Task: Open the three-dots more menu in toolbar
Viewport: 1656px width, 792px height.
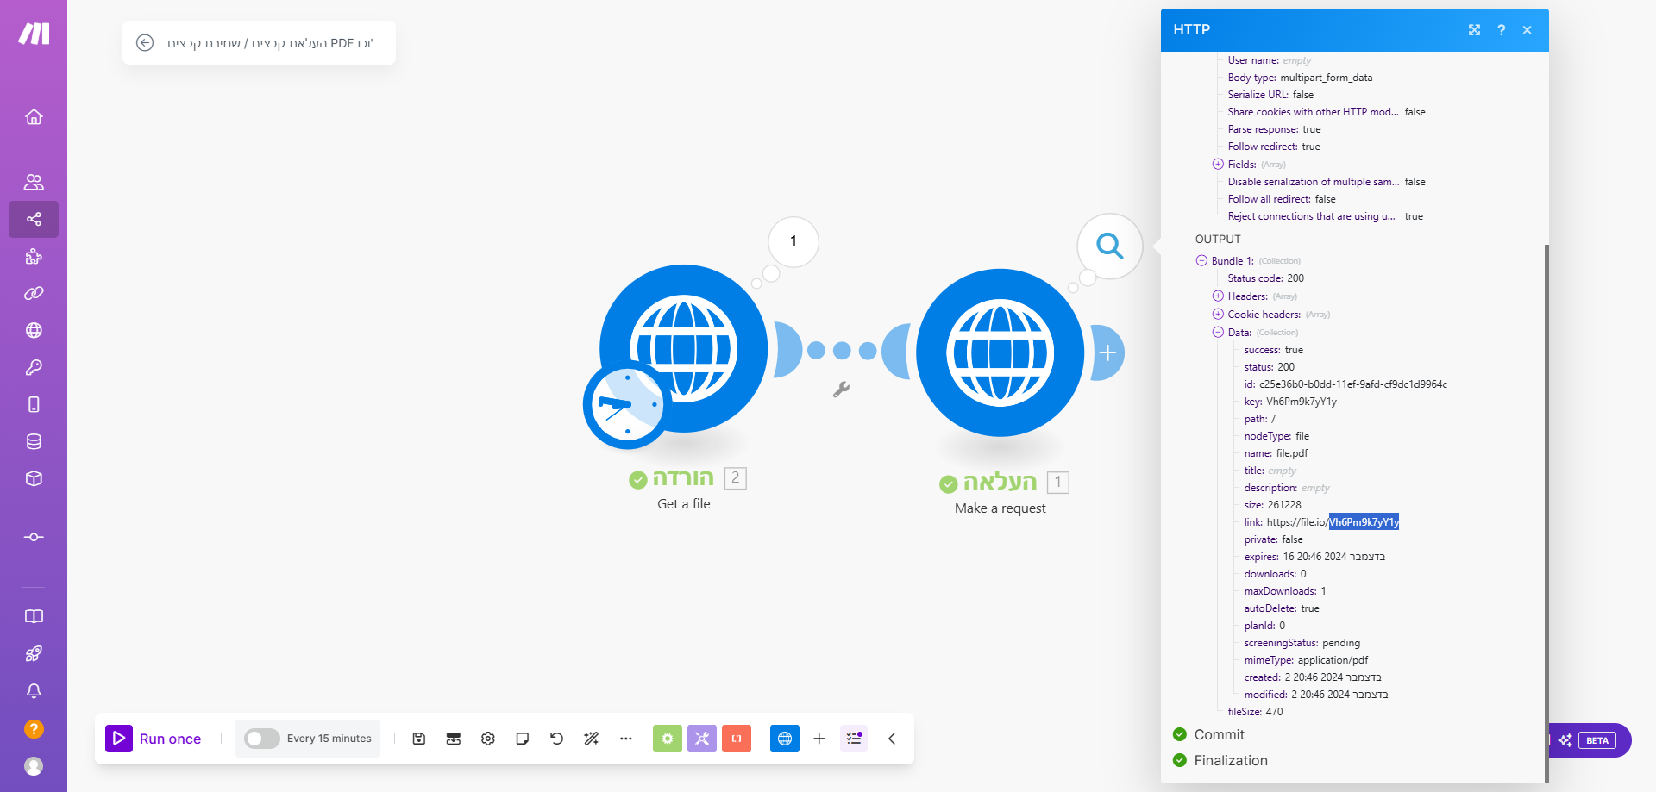Action: point(626,739)
